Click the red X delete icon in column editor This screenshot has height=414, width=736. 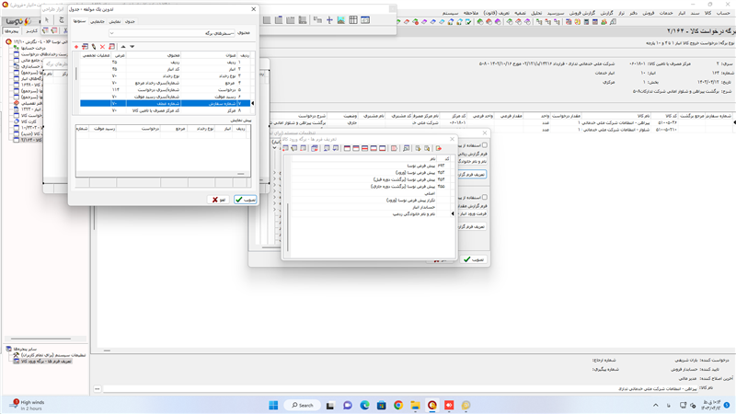click(103, 46)
